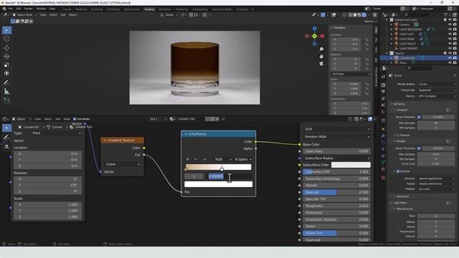
Task: Remove color stop with ColorRamp minus button
Action: [196, 159]
